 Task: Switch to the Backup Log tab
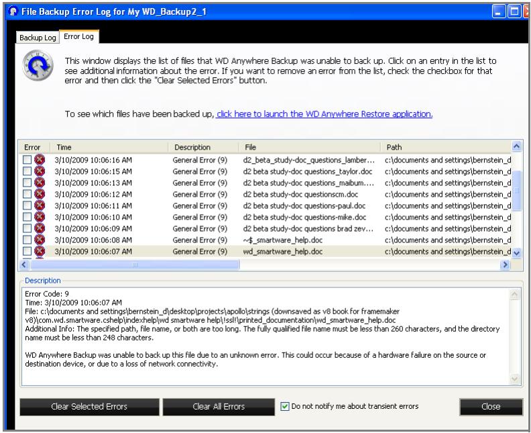click(38, 38)
